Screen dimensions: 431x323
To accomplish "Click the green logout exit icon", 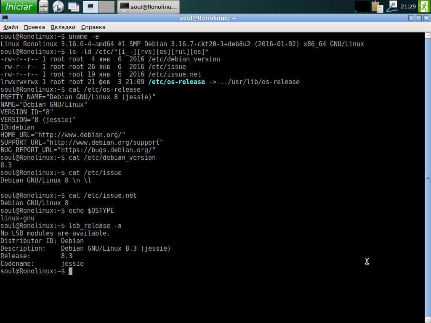I will coord(424,7).
